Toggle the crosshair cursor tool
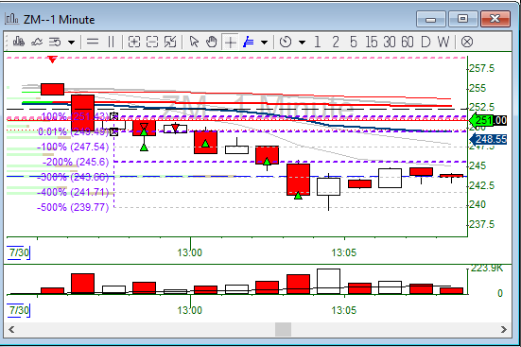Screen dimensions: 521x347 pos(231,43)
